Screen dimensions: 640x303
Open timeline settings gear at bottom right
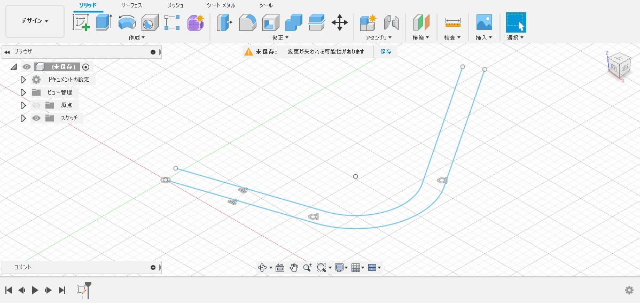click(x=629, y=290)
